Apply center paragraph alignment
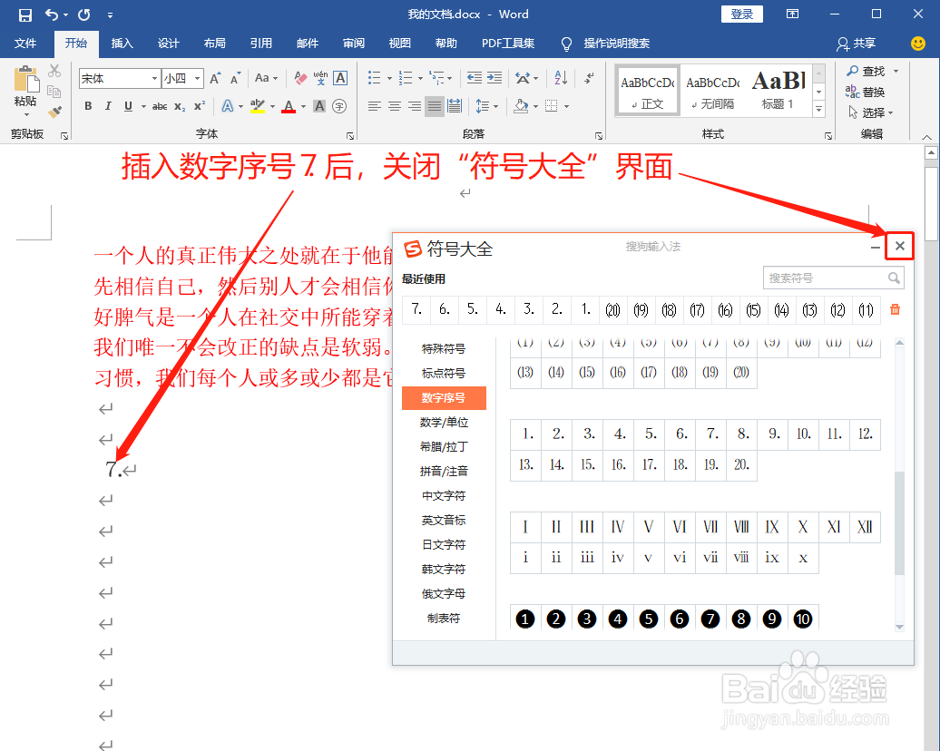This screenshot has height=751, width=940. point(394,106)
